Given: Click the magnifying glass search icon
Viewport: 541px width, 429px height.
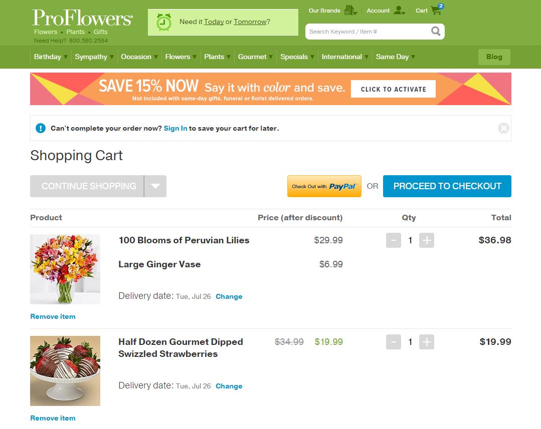Looking at the screenshot, I should pyautogui.click(x=436, y=31).
